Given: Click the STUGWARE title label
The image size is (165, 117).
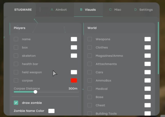Looking at the screenshot, I should pyautogui.click(x=23, y=10).
